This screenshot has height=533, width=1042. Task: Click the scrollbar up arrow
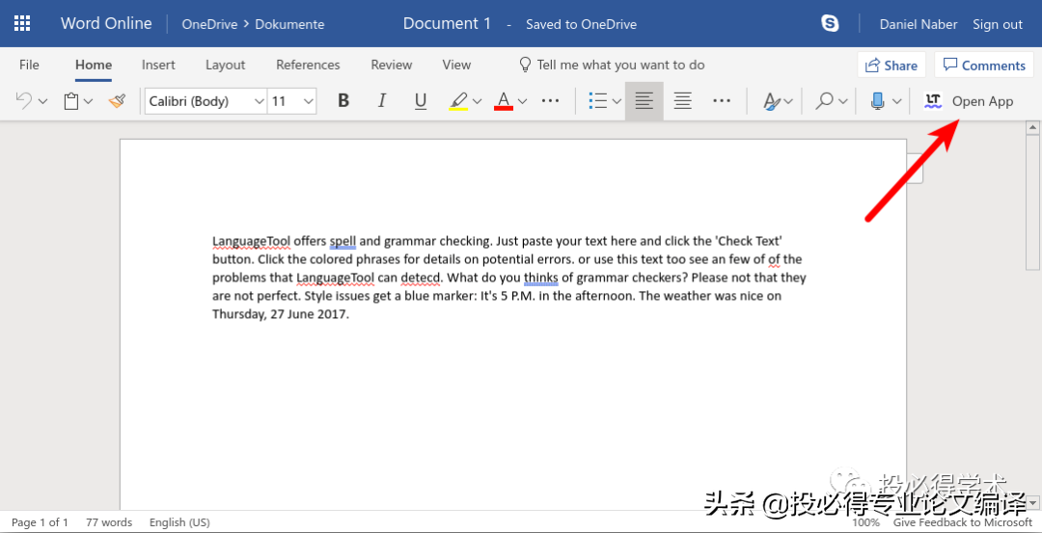tap(1032, 127)
